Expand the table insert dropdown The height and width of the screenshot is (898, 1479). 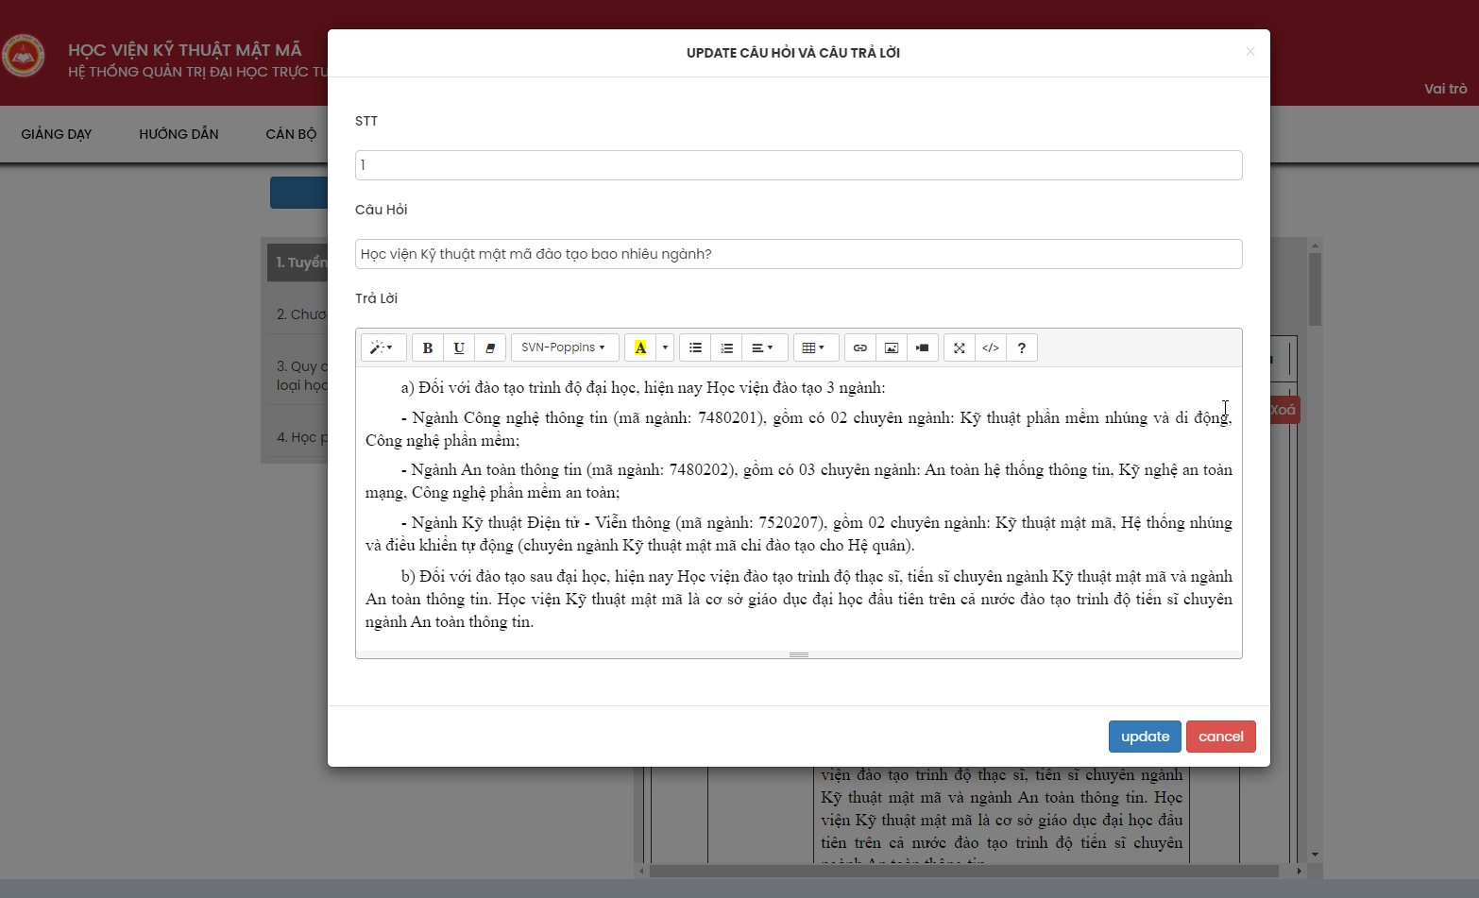click(814, 347)
